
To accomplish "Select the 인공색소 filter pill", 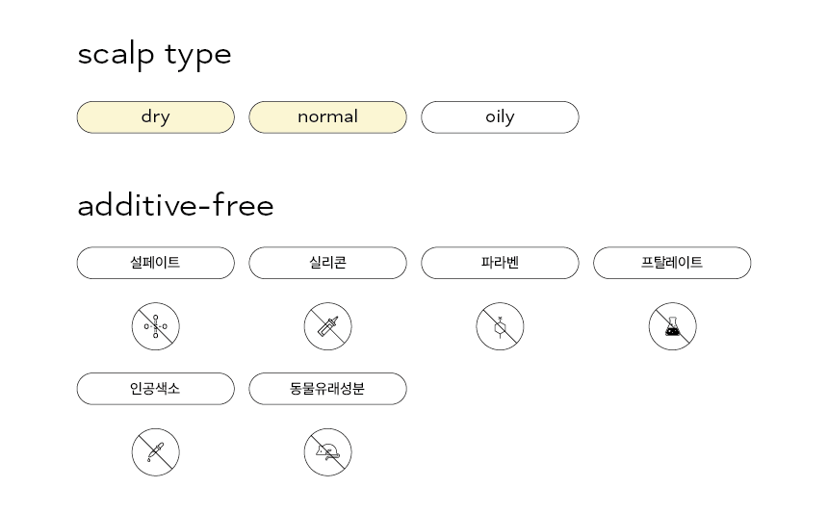I will (x=156, y=389).
